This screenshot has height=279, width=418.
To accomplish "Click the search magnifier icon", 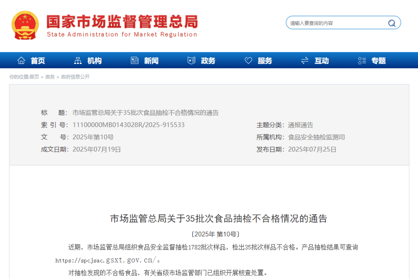I will pyautogui.click(x=392, y=23).
